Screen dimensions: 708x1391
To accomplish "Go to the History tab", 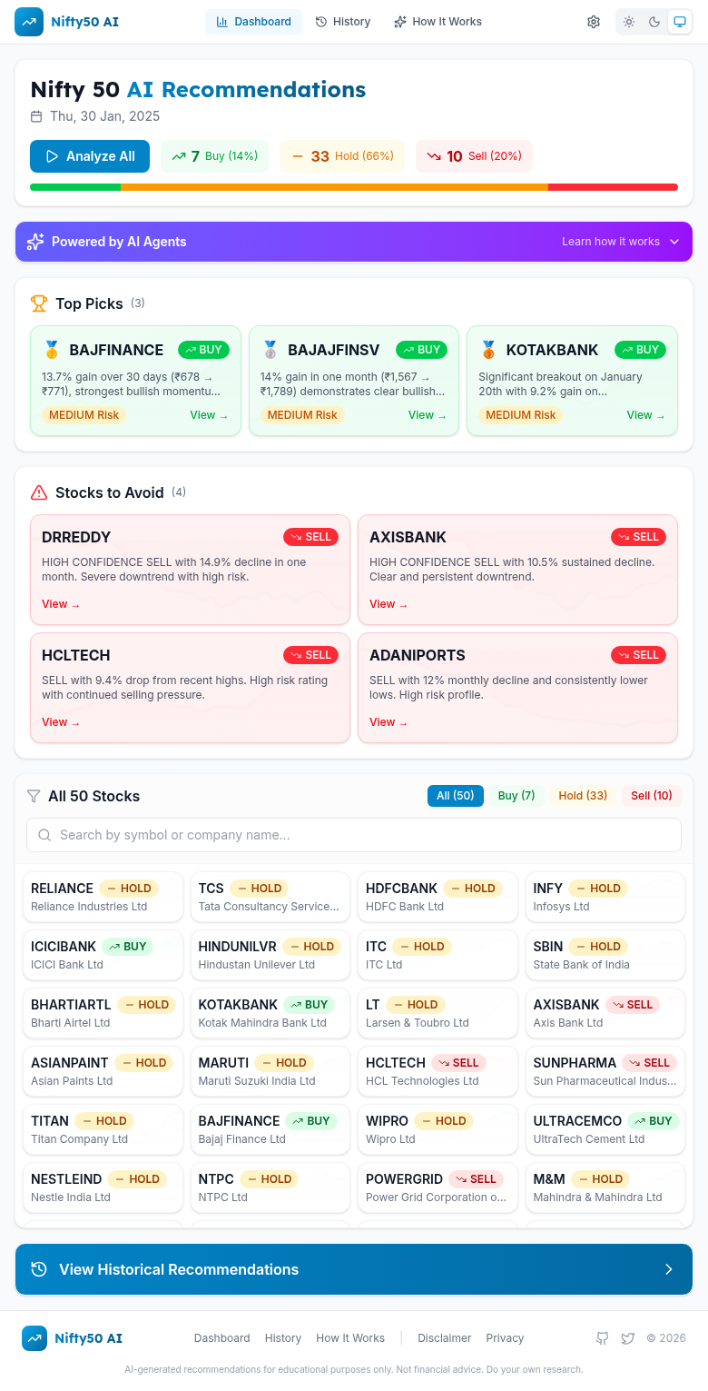I will tap(343, 22).
